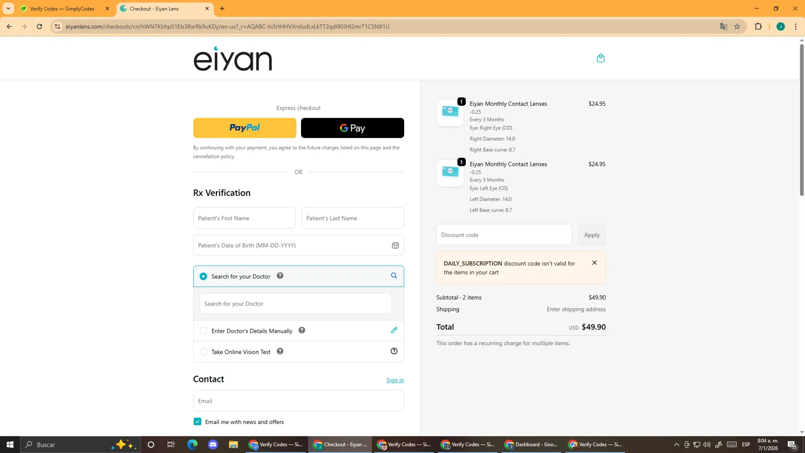Focus the Patient's First Name field
The image size is (805, 453).
tap(244, 218)
